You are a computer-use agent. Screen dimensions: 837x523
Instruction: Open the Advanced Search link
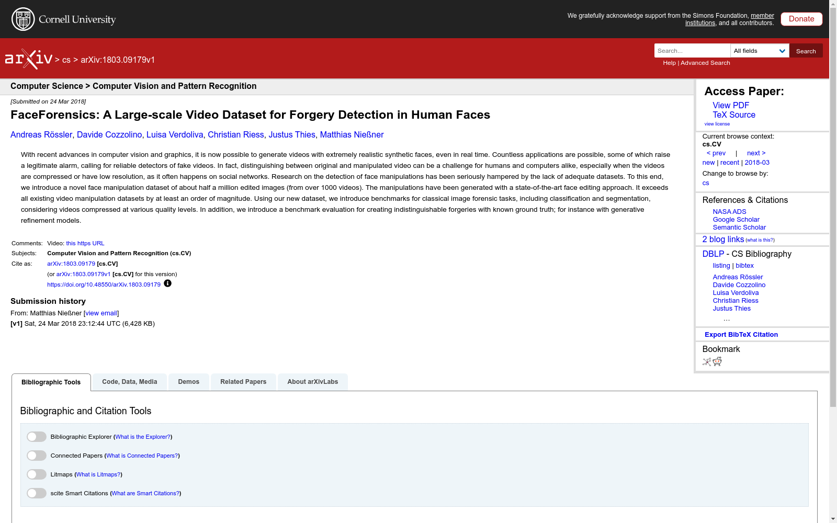(x=705, y=63)
